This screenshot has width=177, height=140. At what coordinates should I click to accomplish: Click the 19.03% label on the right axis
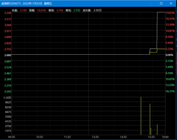click(170, 13)
